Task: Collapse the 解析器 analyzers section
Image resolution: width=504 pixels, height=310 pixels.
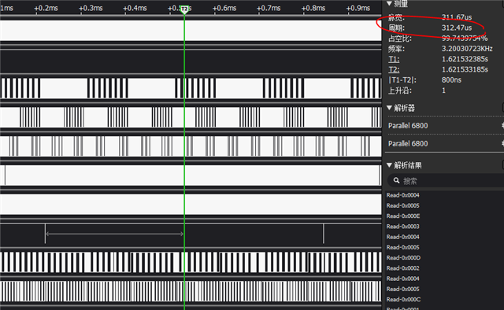Action: click(x=389, y=108)
